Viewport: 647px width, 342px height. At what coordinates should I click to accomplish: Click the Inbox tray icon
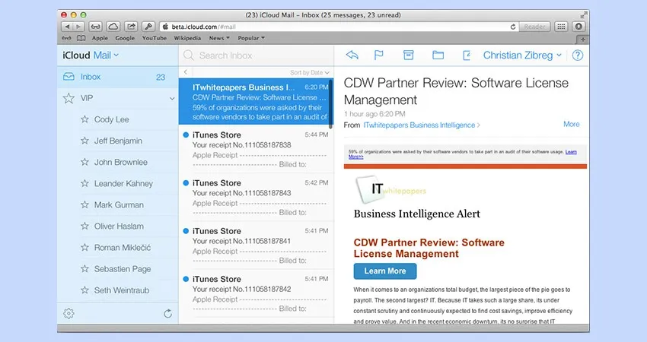[x=69, y=77]
